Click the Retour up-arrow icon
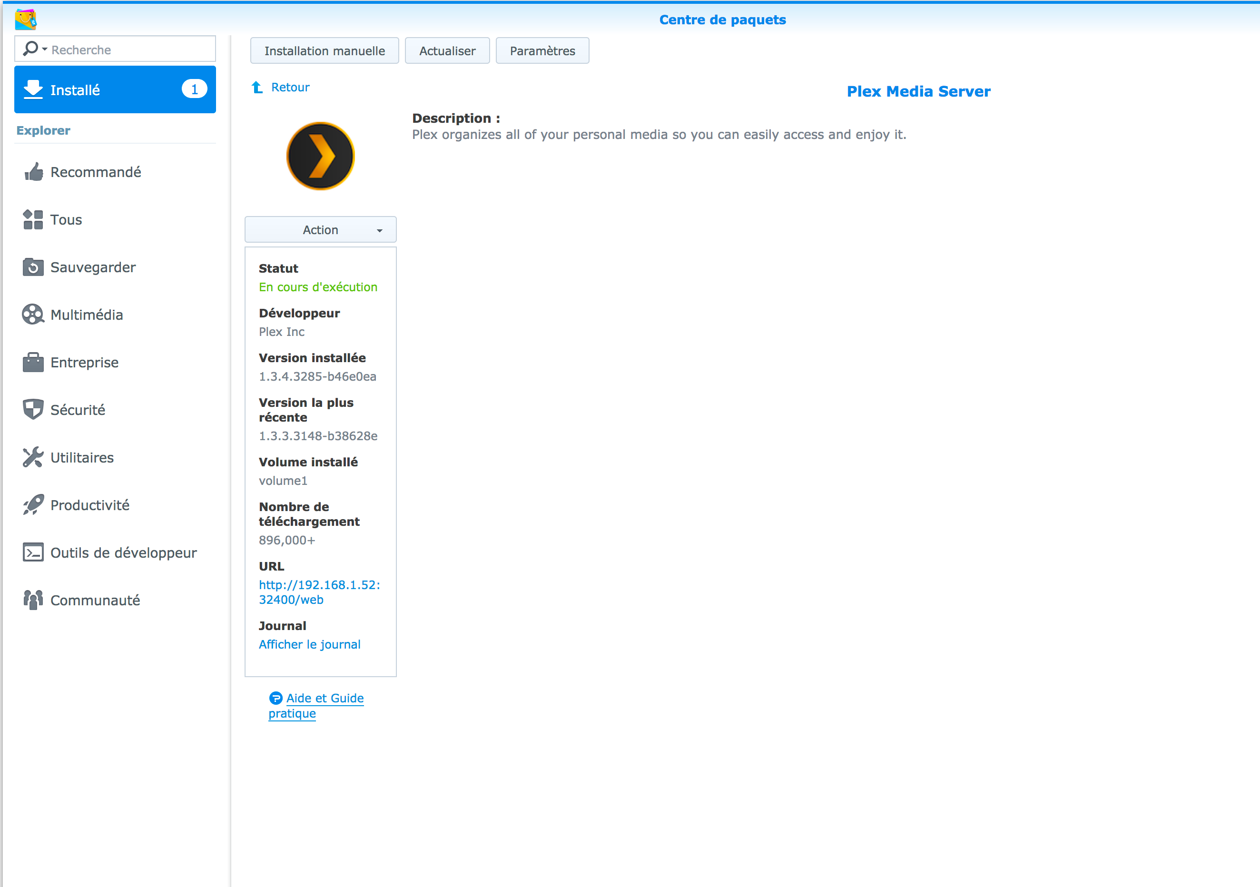The width and height of the screenshot is (1260, 887). point(257,87)
